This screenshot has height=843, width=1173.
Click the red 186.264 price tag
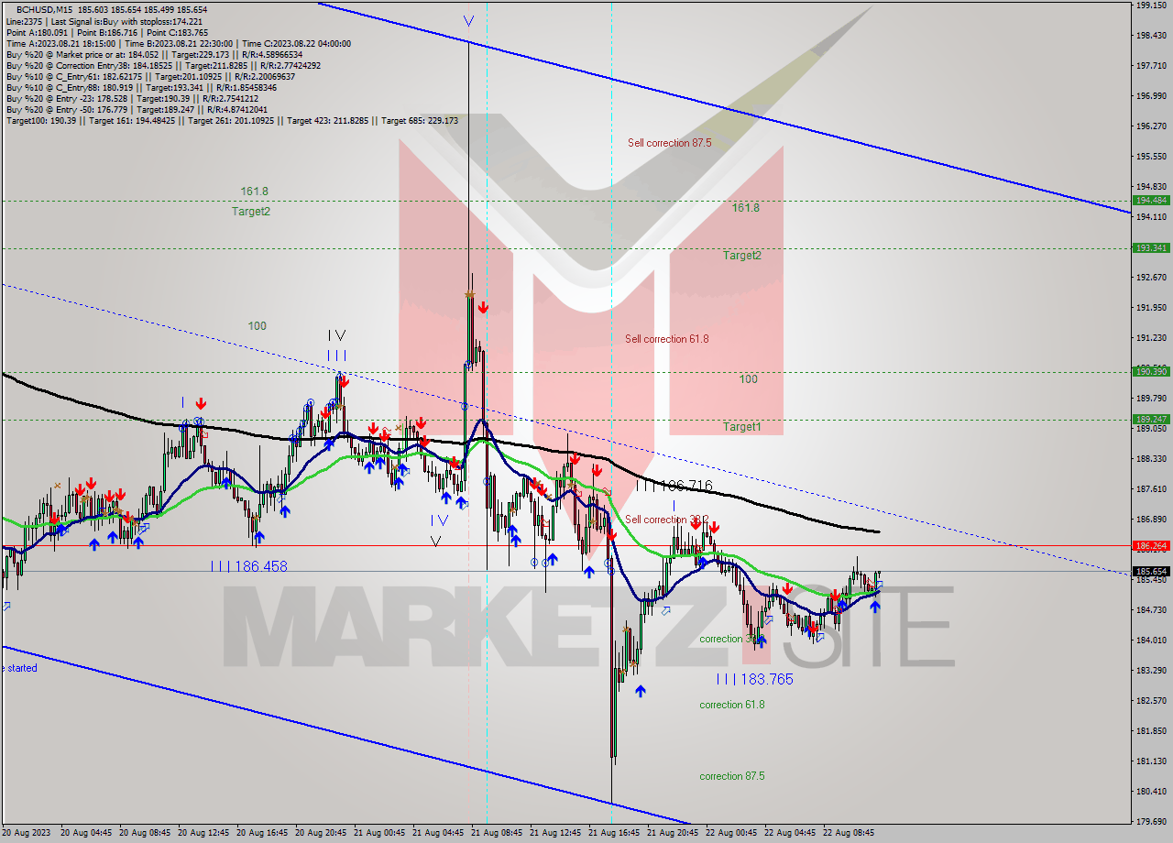click(1151, 545)
